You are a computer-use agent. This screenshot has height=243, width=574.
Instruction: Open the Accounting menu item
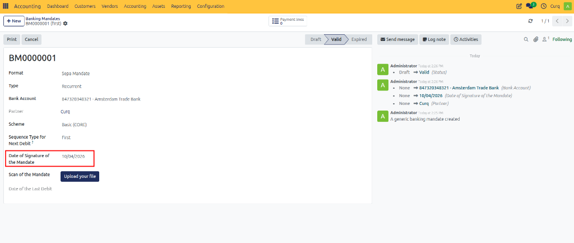tap(135, 6)
